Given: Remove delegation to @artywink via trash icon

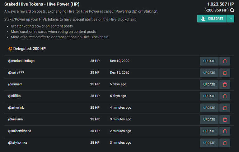Looking at the screenshot, I should (x=225, y=108).
